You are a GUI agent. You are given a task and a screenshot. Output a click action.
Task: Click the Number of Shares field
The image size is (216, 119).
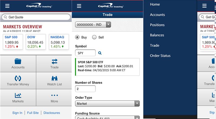tap(85, 89)
